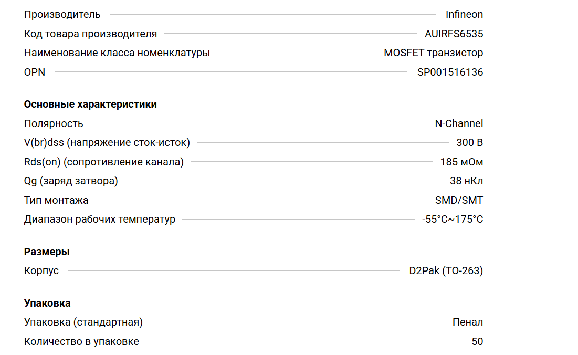Click the MOSFET транзистор class value
Image resolution: width=578 pixels, height=355 pixels.
433,53
